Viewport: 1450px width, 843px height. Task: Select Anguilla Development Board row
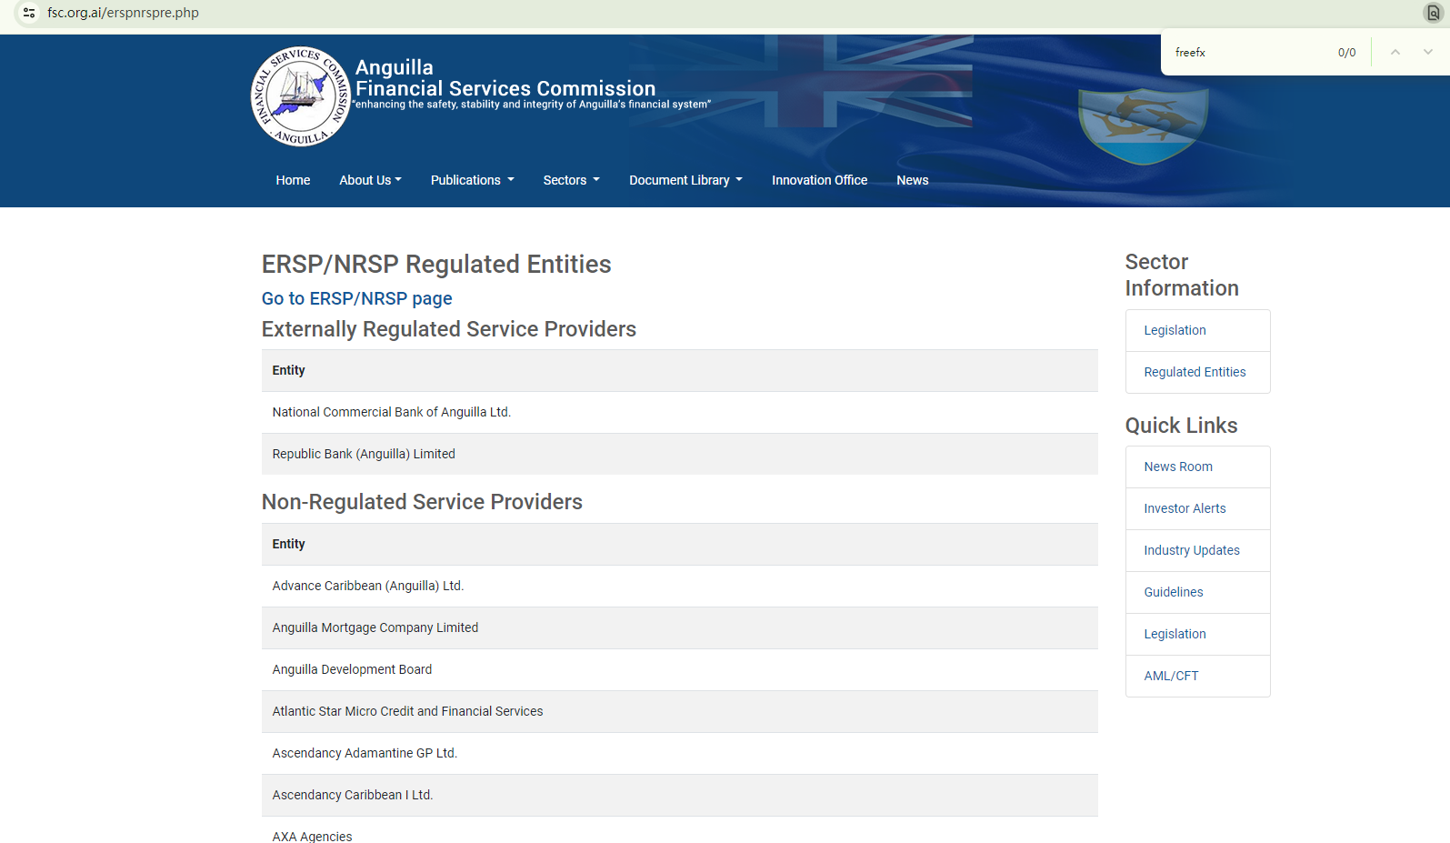point(679,669)
